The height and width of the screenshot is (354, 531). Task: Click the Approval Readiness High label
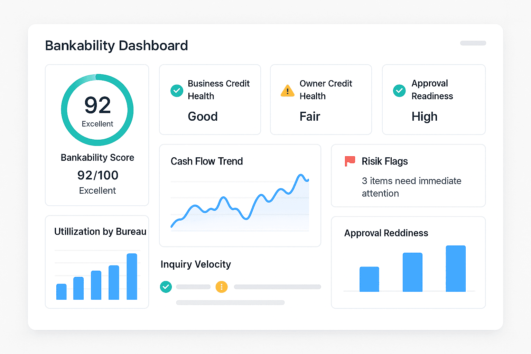coord(425,117)
